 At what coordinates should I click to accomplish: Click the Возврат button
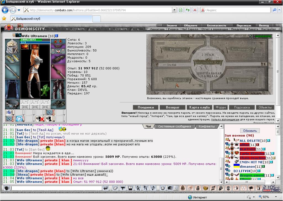173,107
